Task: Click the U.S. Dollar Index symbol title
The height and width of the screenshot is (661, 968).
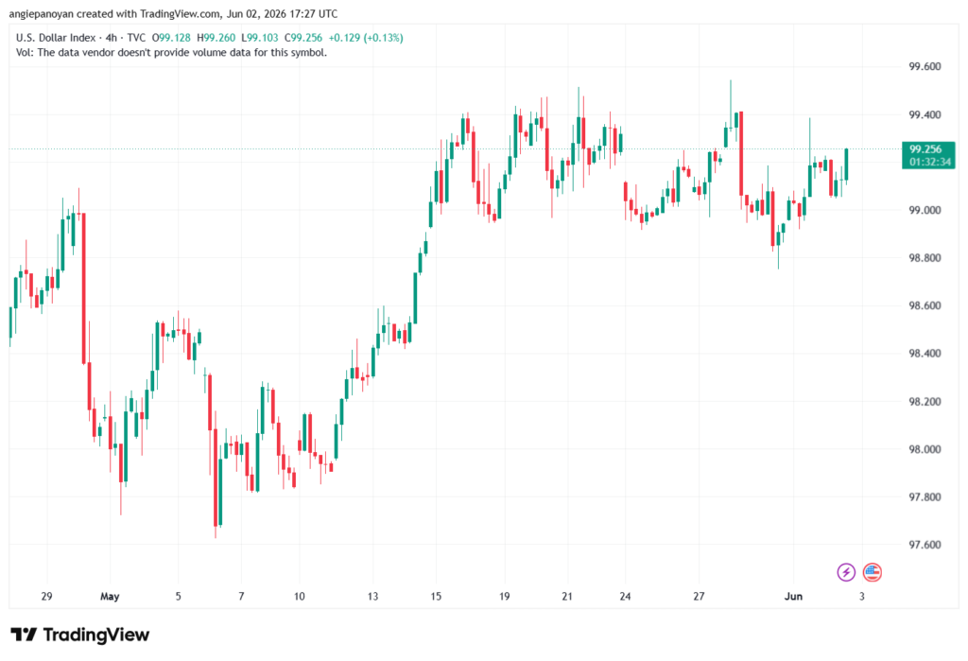Action: click(56, 38)
